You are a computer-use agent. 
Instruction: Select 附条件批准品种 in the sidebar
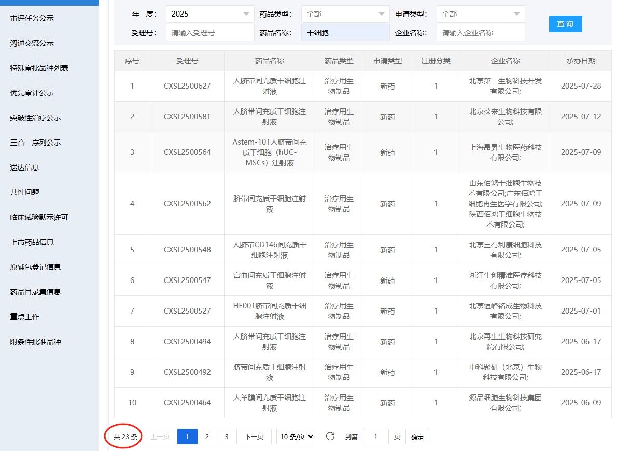36,342
